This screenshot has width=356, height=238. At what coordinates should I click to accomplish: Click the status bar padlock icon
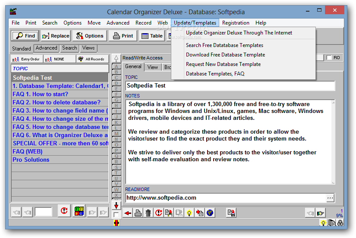click(340, 223)
